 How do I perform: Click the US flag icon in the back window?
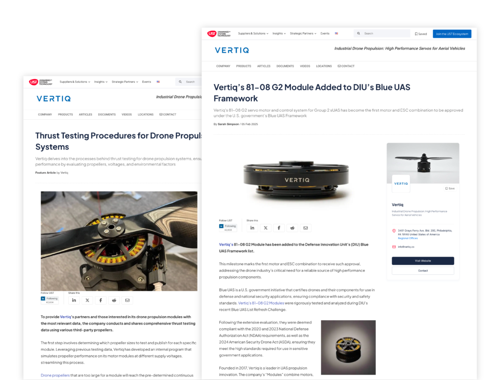point(158,82)
